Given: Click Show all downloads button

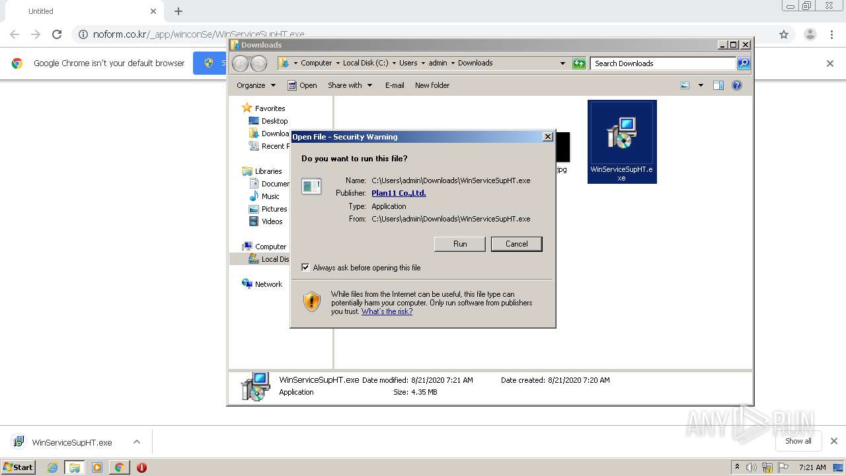Looking at the screenshot, I should point(798,441).
